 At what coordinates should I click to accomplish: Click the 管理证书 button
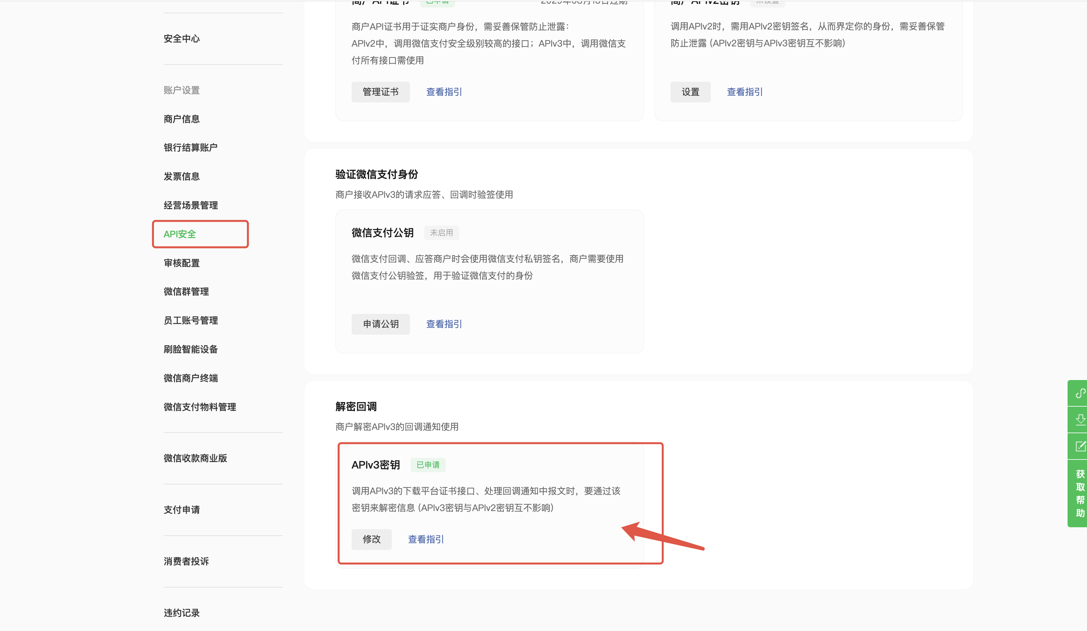380,92
